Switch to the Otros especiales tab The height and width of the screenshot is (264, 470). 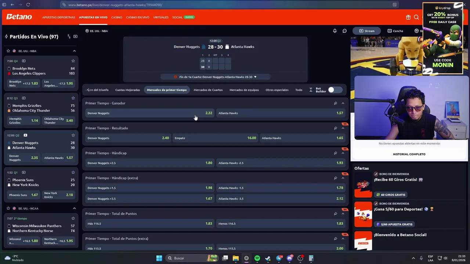[277, 90]
